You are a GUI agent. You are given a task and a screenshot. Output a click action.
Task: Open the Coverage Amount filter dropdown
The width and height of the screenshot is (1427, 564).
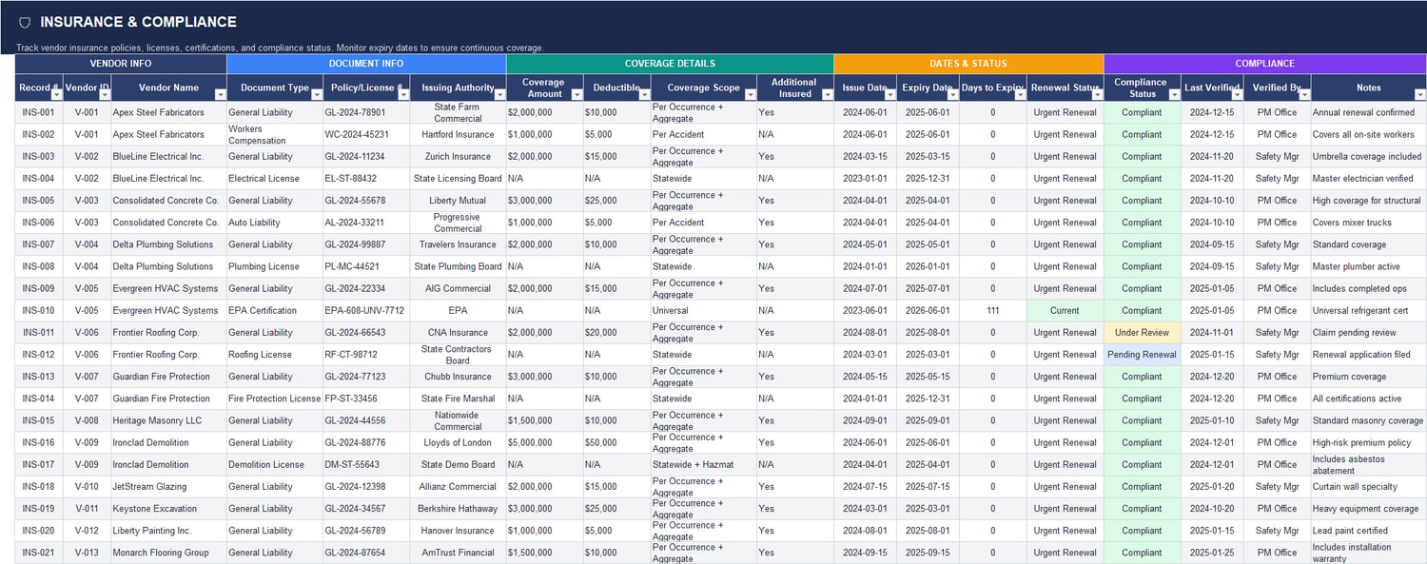coord(577,94)
